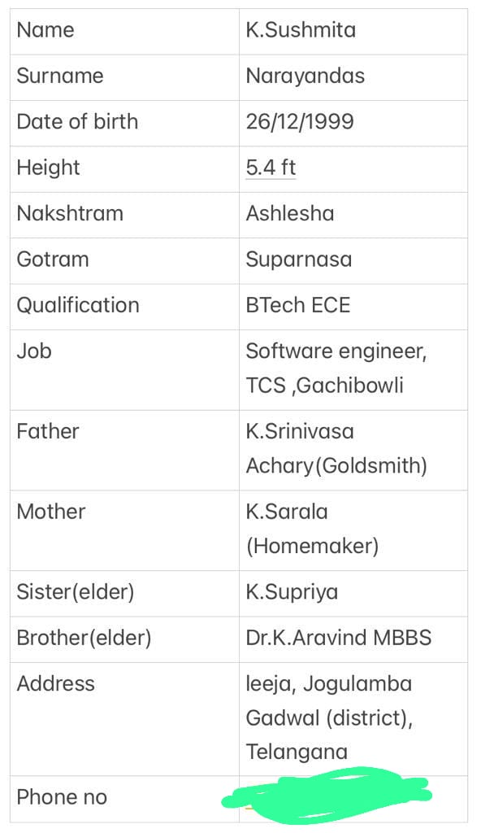Viewport: 481px width, 833px height.
Task: Click the date 26/12/1999
Action: click(300, 122)
